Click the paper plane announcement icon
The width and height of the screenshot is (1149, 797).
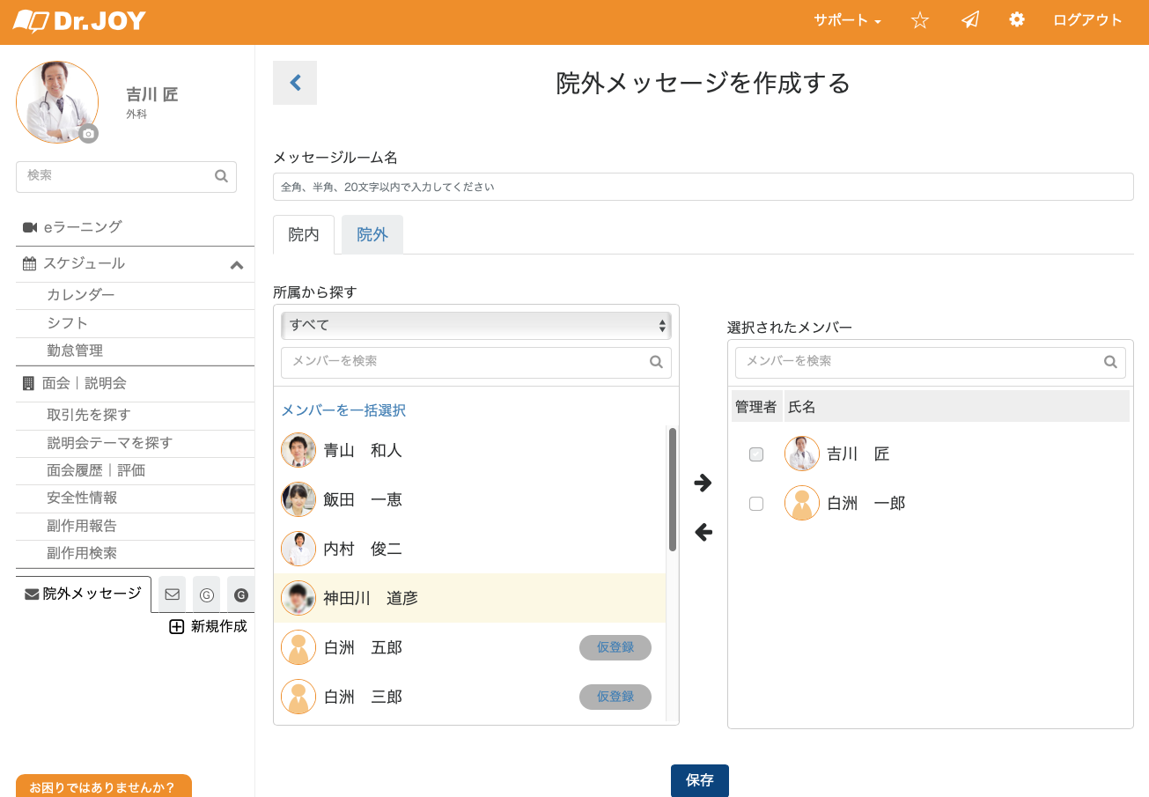969,19
